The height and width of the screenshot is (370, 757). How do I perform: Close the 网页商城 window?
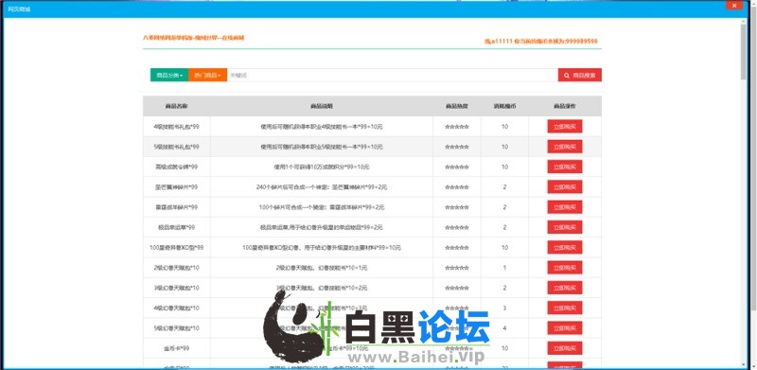[x=734, y=6]
